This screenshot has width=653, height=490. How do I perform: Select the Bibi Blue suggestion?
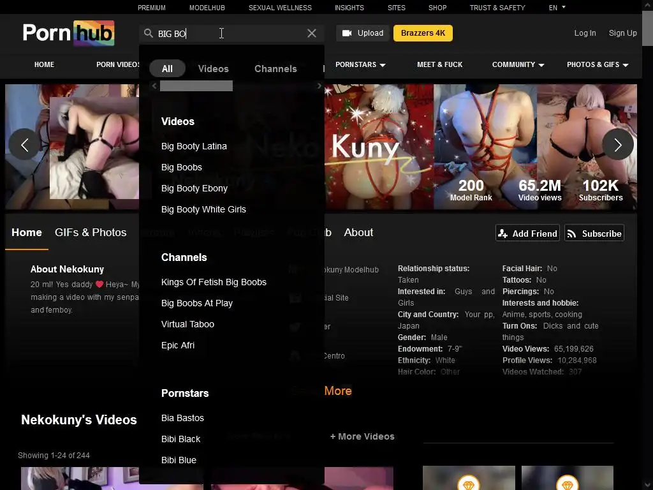point(179,460)
